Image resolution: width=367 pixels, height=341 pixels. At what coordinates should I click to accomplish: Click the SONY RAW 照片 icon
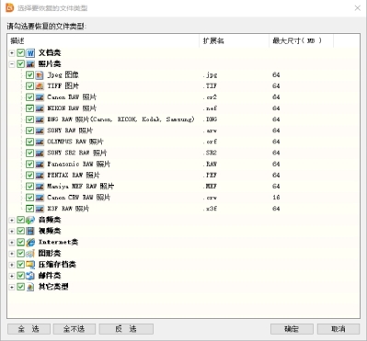[40, 131]
